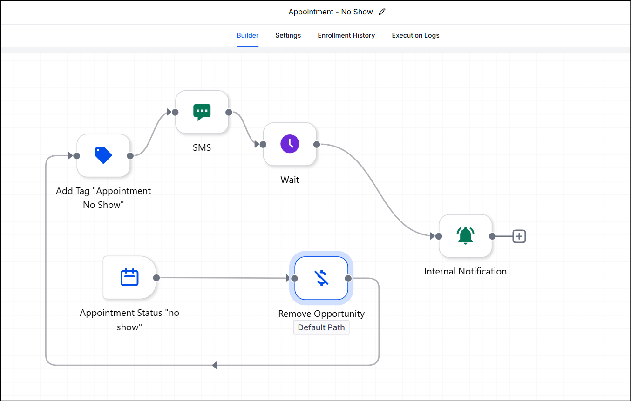Image resolution: width=631 pixels, height=401 pixels.
Task: Click the input port of the SMS node
Action: tap(175, 112)
